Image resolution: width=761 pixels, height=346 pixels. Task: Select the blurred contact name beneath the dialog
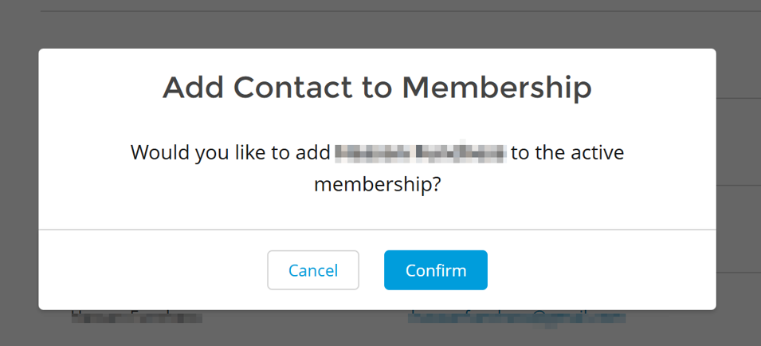136,318
